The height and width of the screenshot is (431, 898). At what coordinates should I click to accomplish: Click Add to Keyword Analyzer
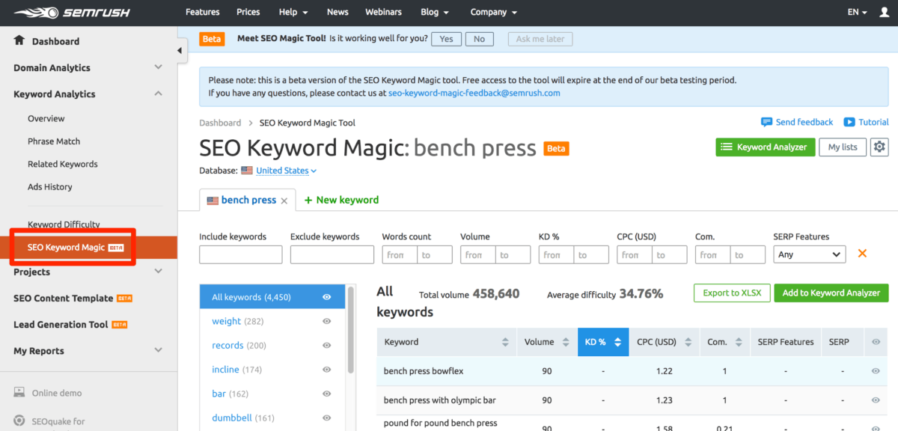[x=831, y=293]
